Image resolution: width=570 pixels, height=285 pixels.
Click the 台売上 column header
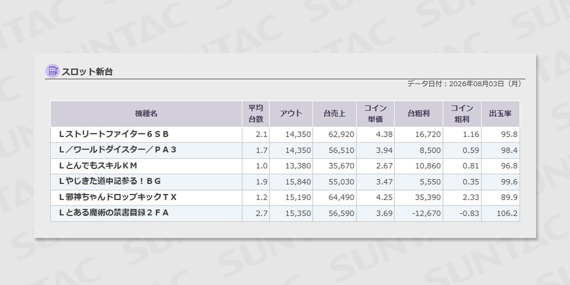pos(335,114)
